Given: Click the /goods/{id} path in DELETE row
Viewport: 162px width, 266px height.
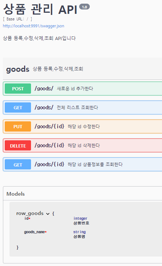Looking at the screenshot, I should tap(49, 145).
